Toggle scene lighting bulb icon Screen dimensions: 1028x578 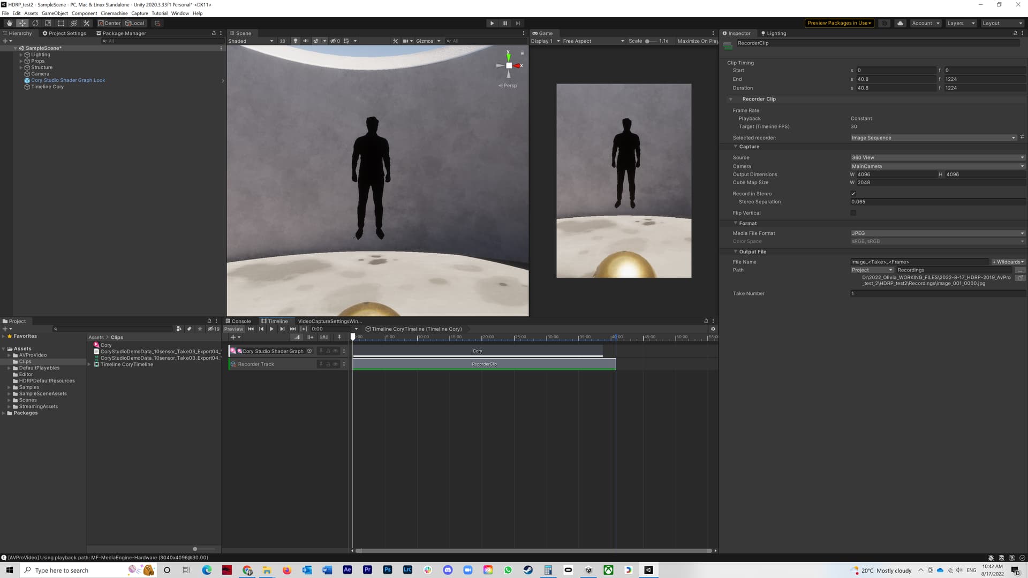coord(295,41)
